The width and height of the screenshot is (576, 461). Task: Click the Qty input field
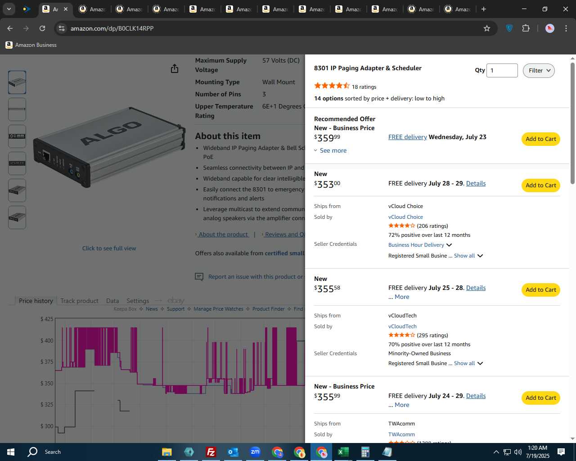502,71
